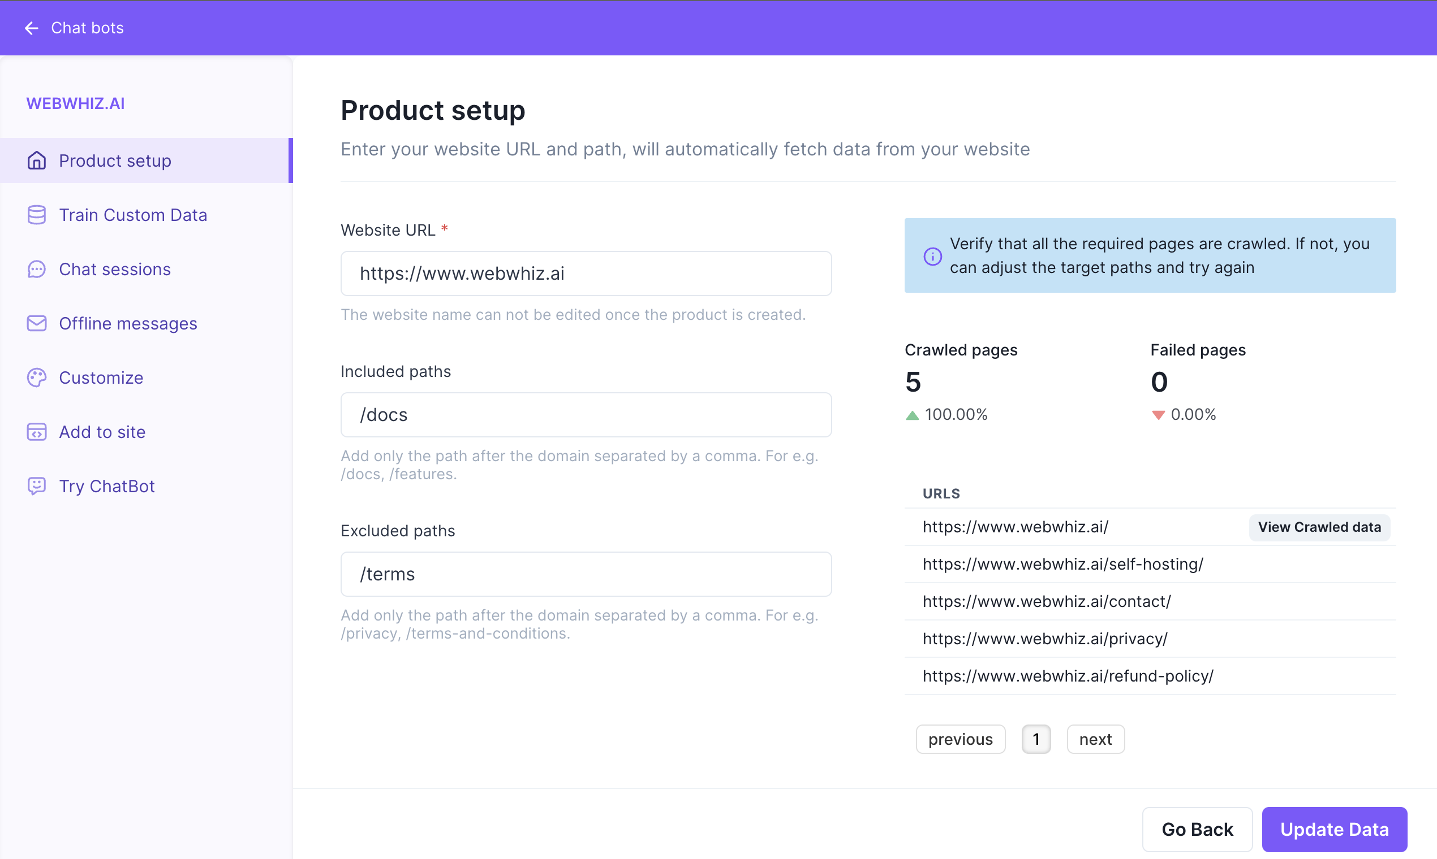Viewport: 1437px width, 859px height.
Task: View Crawled data for webwhiz.ai homepage
Action: pos(1319,527)
